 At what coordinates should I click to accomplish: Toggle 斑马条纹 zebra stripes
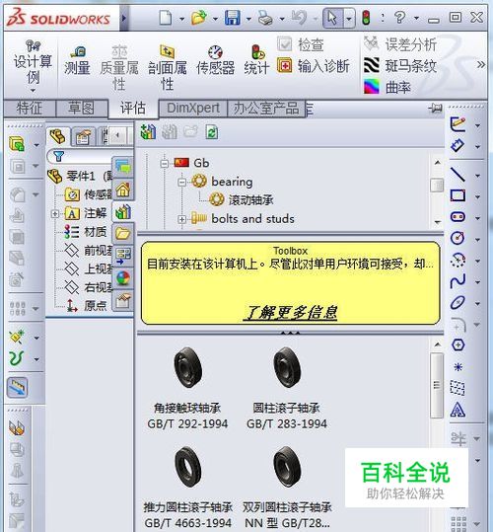400,65
